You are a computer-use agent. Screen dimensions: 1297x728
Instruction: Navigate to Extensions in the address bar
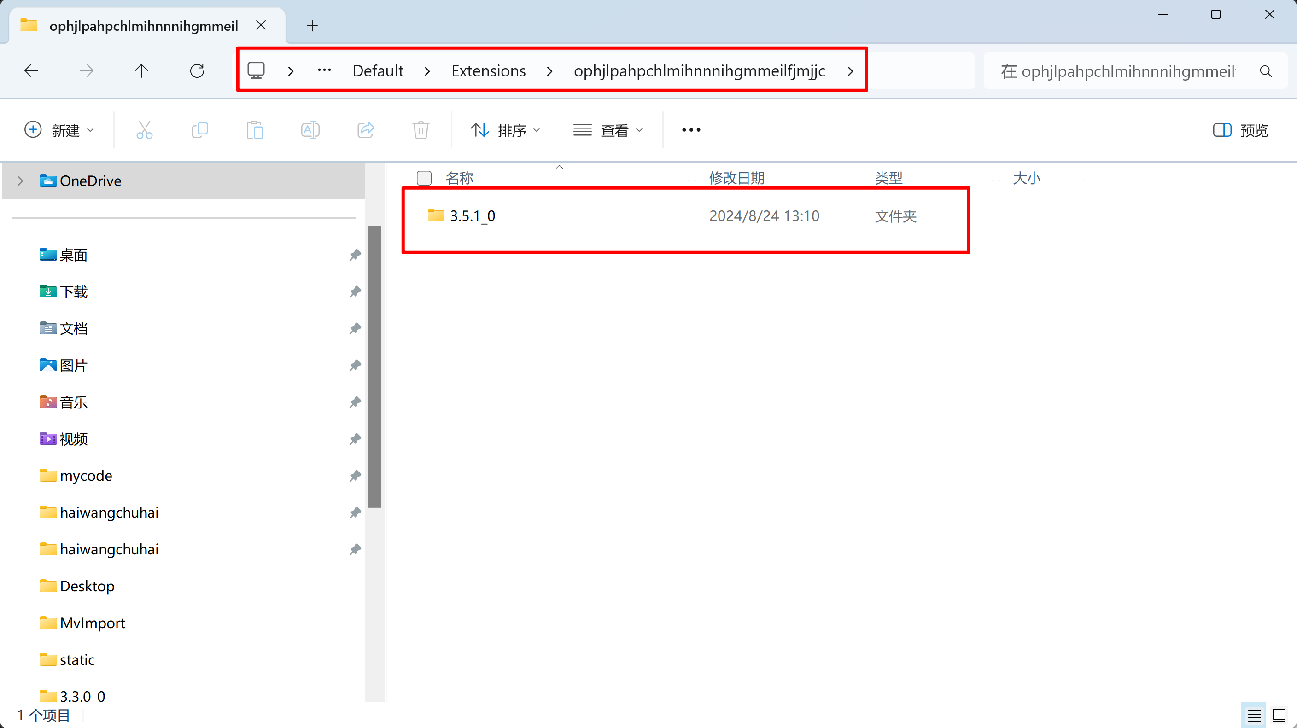click(x=488, y=71)
